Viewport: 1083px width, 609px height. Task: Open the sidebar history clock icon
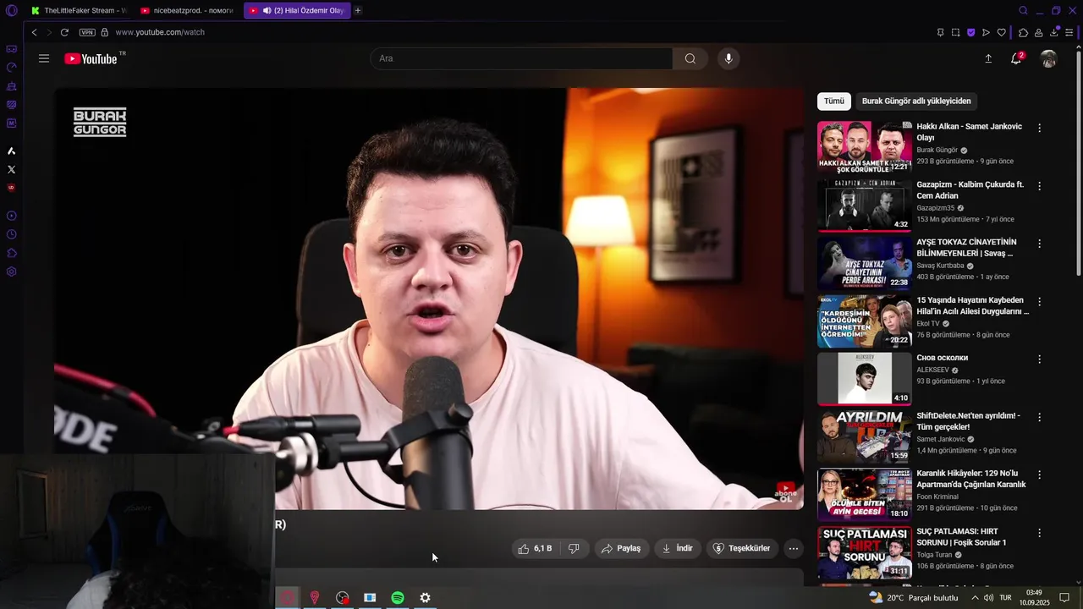(x=12, y=234)
